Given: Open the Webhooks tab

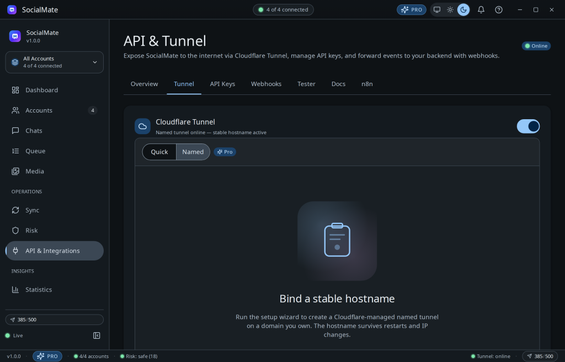Looking at the screenshot, I should (266, 84).
